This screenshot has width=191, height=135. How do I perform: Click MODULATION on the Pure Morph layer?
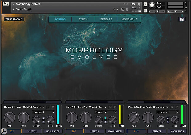click(115, 131)
